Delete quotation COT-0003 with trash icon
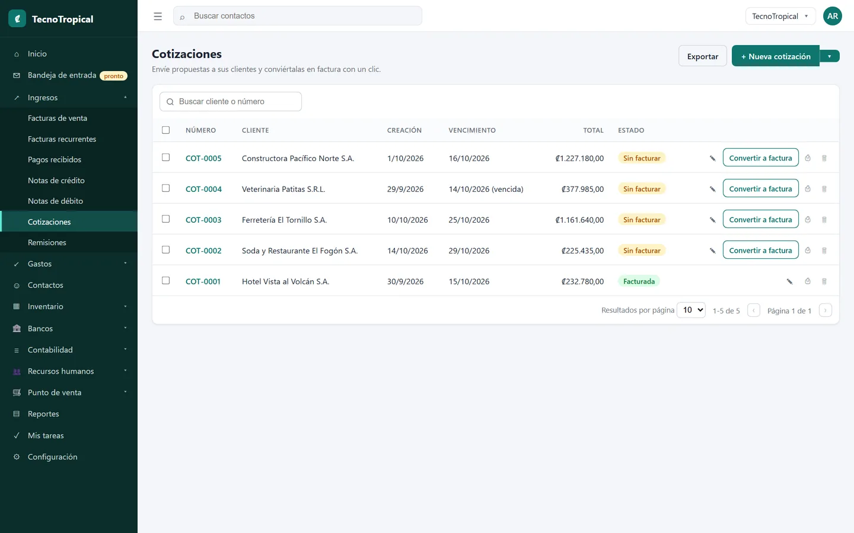The image size is (854, 533). pyautogui.click(x=824, y=220)
